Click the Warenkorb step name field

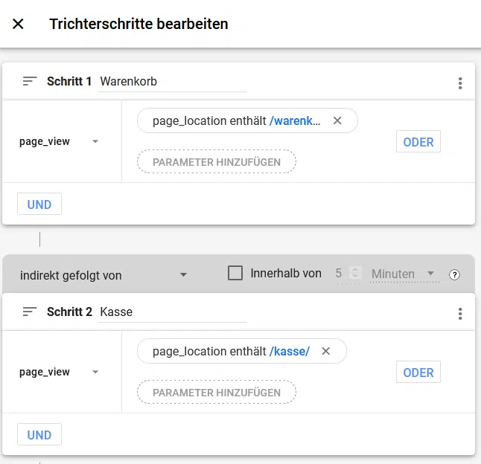coord(173,82)
